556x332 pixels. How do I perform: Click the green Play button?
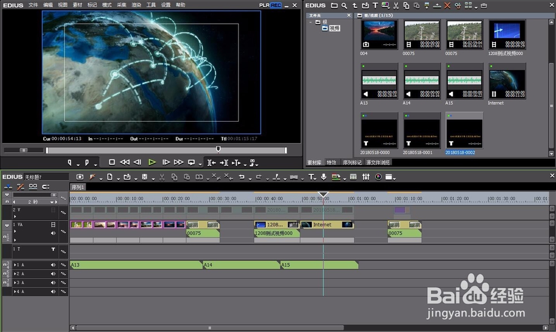click(x=152, y=162)
